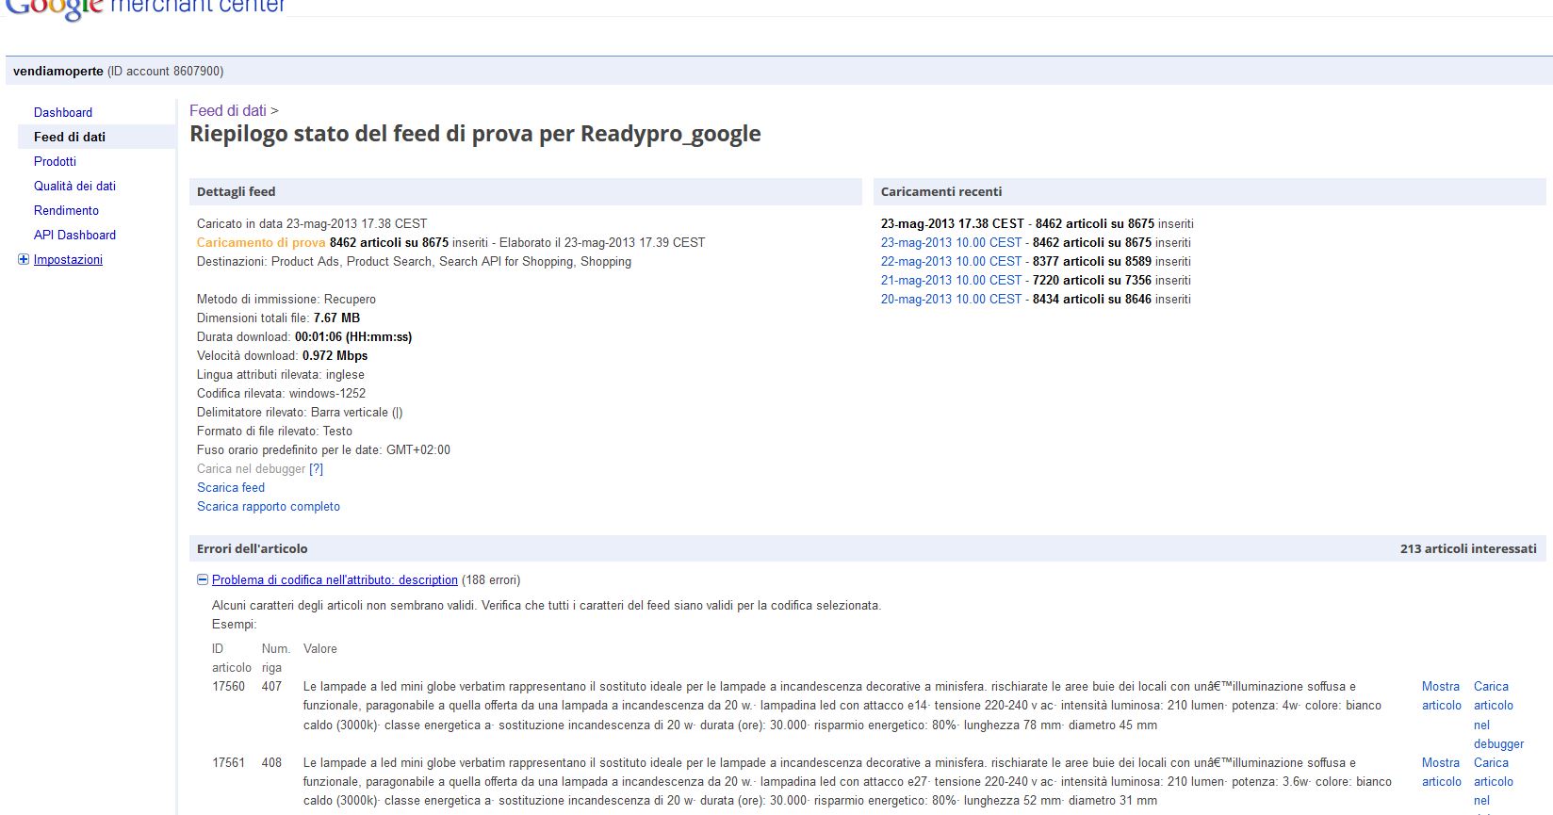Click the Scarica feed link

click(x=231, y=487)
